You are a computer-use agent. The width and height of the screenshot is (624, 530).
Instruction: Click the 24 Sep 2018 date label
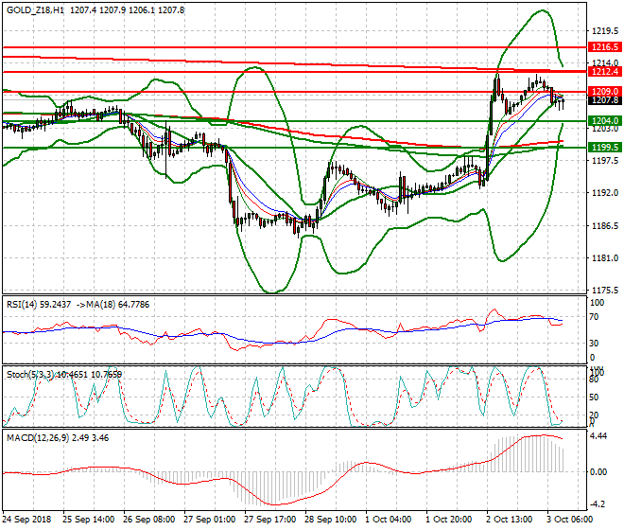pos(26,520)
